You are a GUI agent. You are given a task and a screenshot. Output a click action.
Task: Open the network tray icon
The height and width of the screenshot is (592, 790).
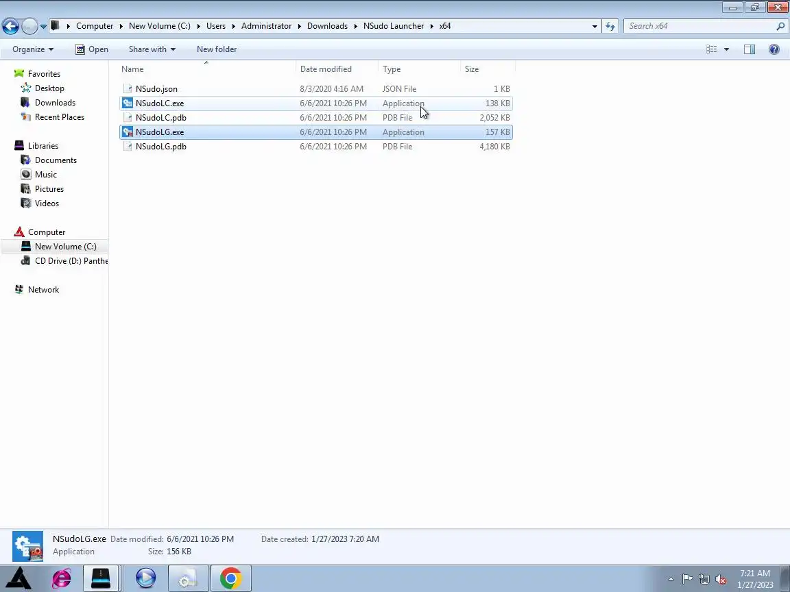(x=704, y=580)
